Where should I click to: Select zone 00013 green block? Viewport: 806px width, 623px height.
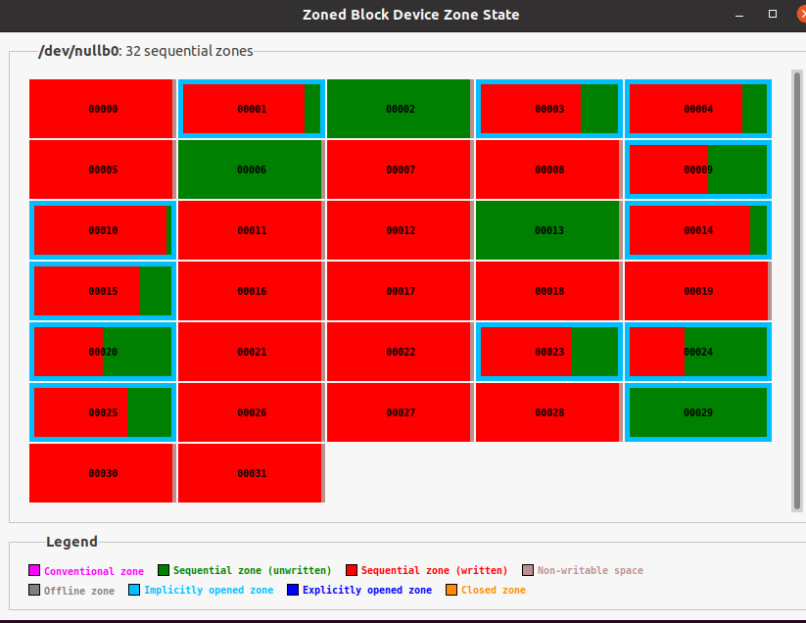tap(548, 230)
